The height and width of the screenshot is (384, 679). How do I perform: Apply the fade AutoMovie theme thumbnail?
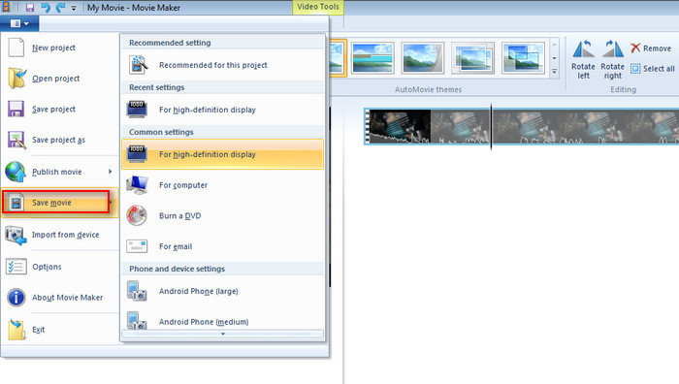422,57
